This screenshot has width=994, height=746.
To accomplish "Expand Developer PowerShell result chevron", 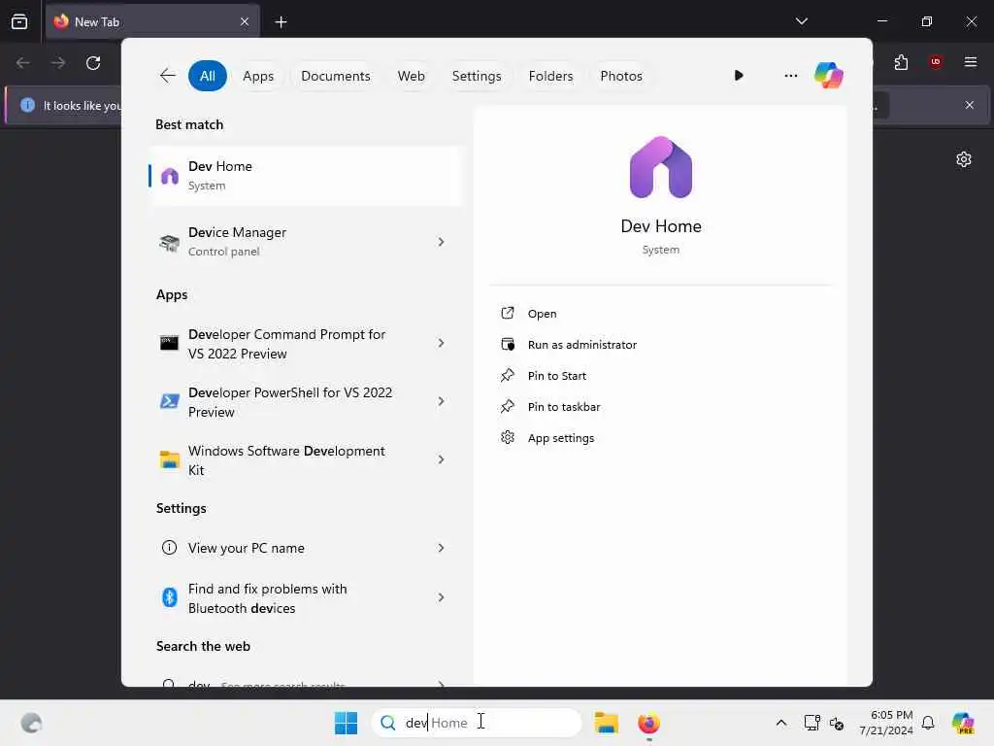I will pyautogui.click(x=442, y=401).
